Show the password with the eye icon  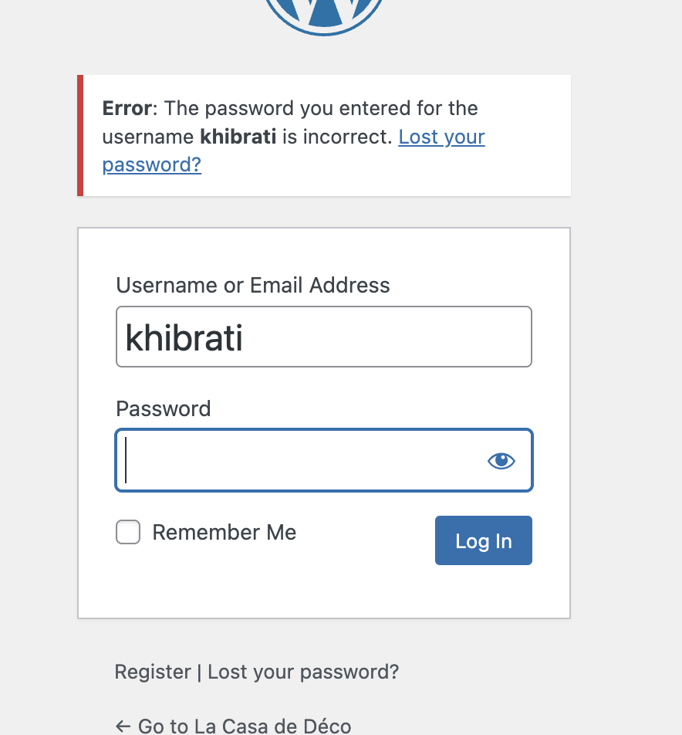501,461
